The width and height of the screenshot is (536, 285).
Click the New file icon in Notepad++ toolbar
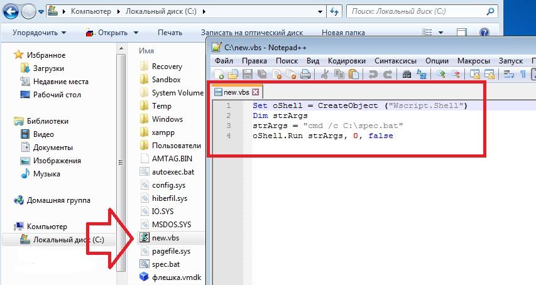(x=218, y=75)
